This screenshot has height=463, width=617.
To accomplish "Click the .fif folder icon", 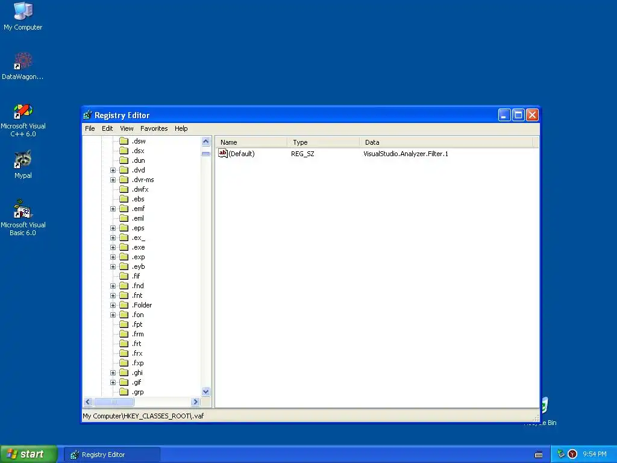I will (124, 276).
